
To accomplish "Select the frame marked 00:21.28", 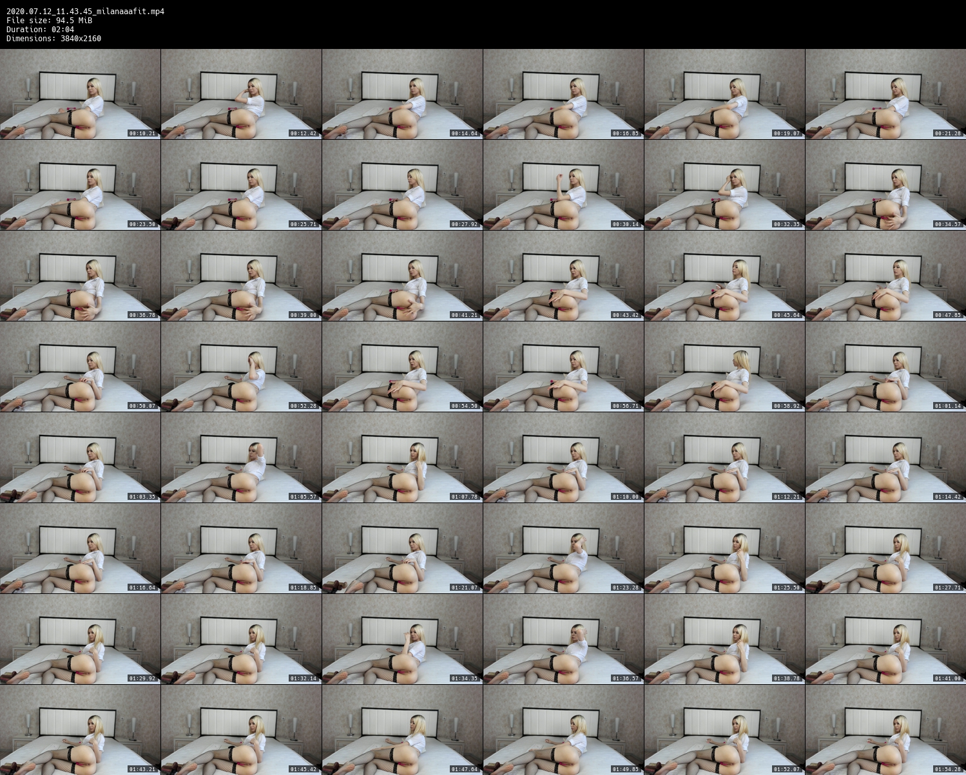I will click(885, 94).
